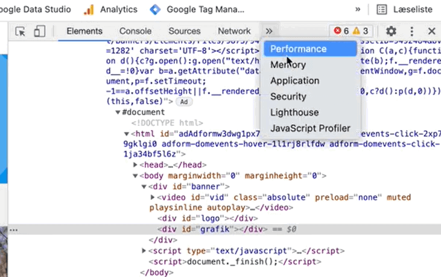Click the red error count badge

[x=341, y=31]
